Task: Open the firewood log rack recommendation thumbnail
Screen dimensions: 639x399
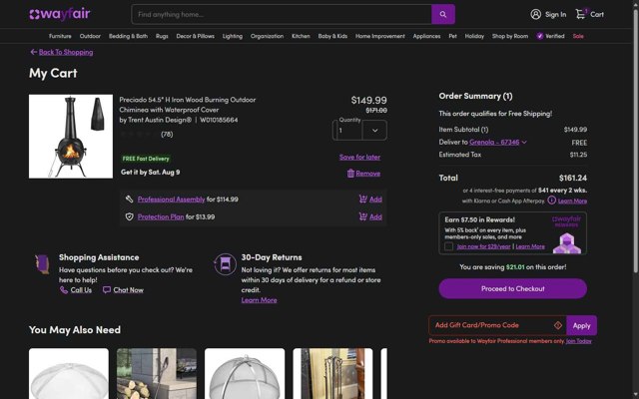Action: pos(157,373)
